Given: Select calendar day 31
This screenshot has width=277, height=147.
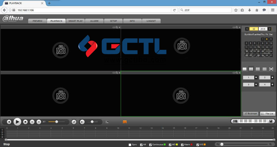Looking at the screenshot, I should click(x=271, y=55).
